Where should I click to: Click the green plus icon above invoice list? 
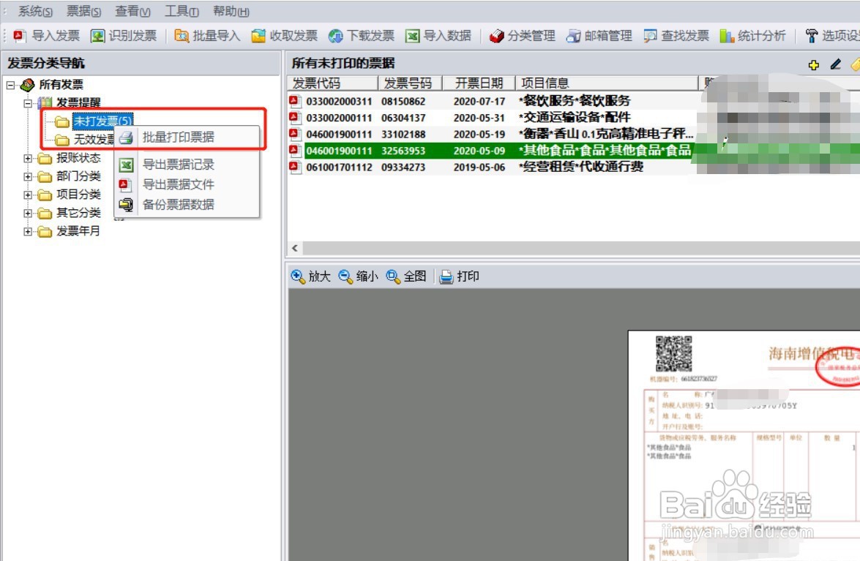click(815, 65)
